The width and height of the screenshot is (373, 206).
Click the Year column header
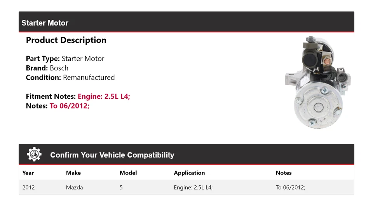click(x=28, y=173)
